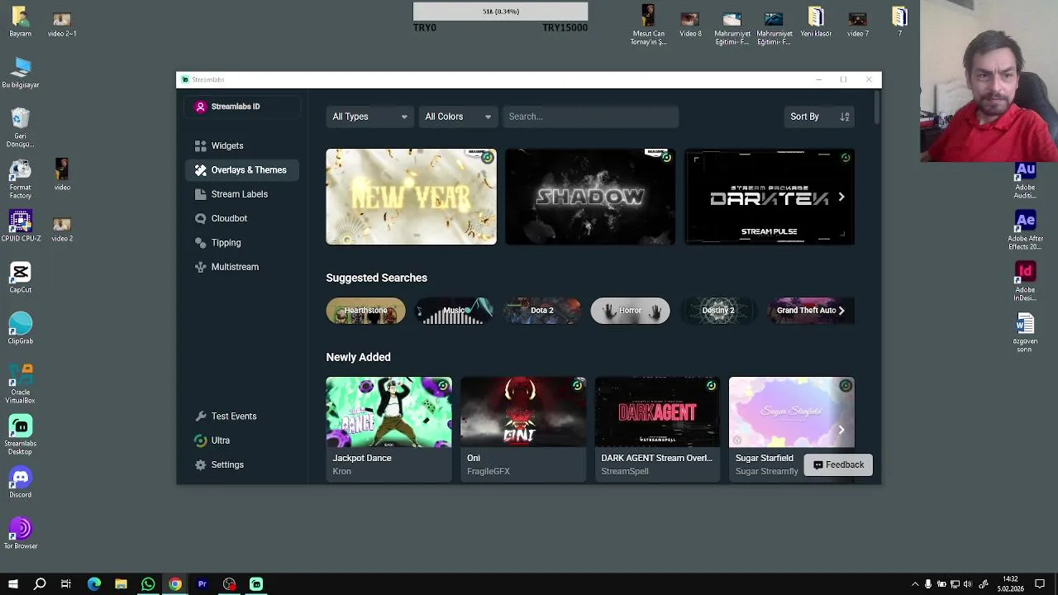1058x595 pixels.
Task: Open the Oni overlay thumbnail
Action: [523, 412]
